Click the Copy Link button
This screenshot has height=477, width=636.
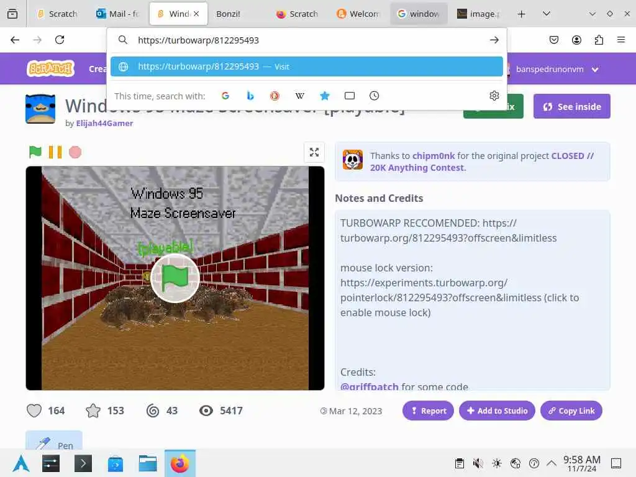coord(571,411)
